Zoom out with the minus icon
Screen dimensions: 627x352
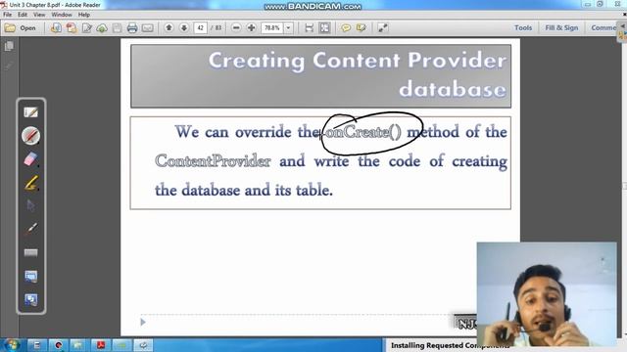point(236,27)
